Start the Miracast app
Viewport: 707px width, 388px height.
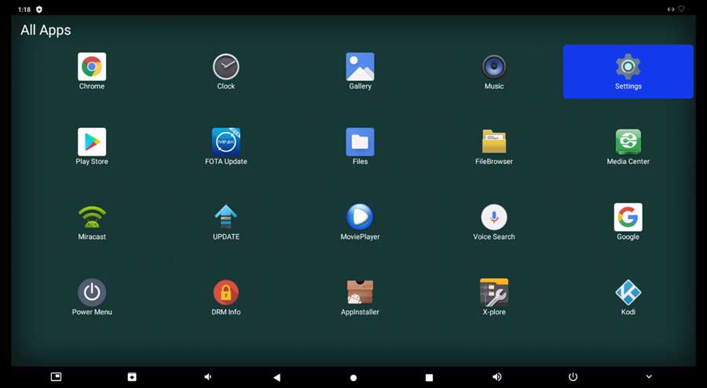point(92,221)
